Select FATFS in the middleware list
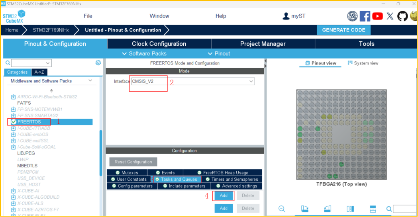The height and width of the screenshot is (217, 418). click(x=24, y=103)
